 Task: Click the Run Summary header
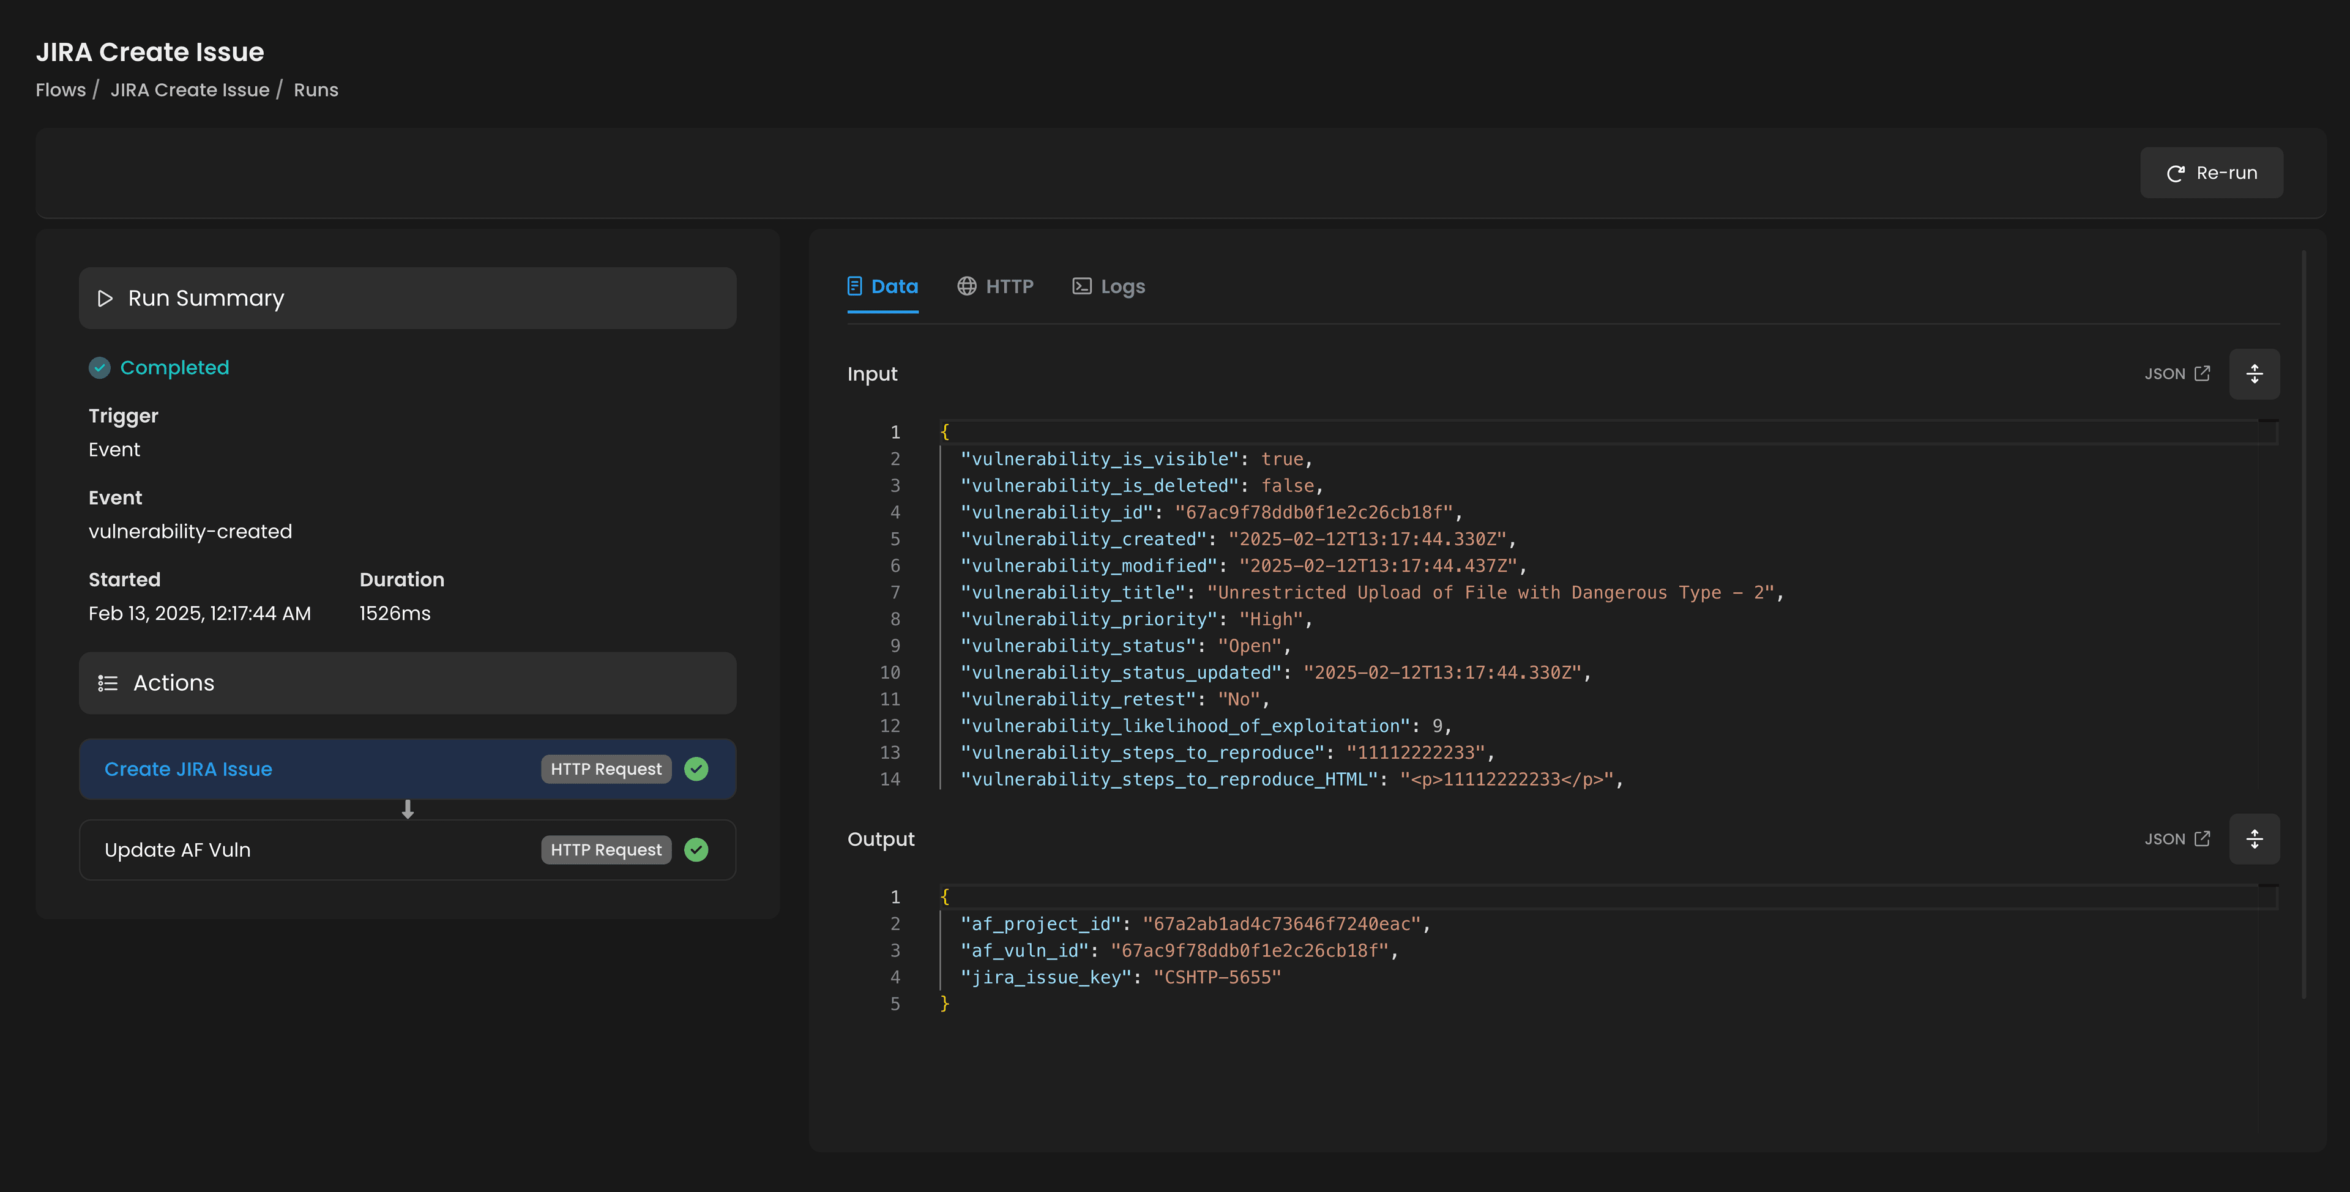407,298
